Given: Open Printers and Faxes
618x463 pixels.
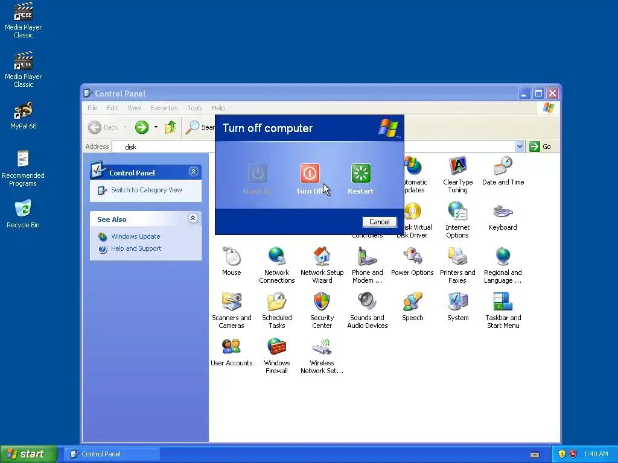Looking at the screenshot, I should tap(457, 265).
